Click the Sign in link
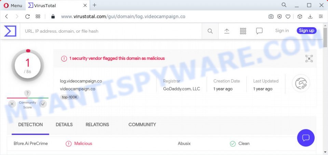The image size is (328, 155). point(282,31)
